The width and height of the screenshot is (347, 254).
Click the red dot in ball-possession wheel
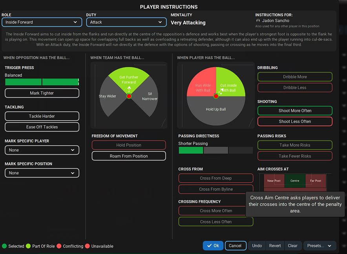click(216, 96)
